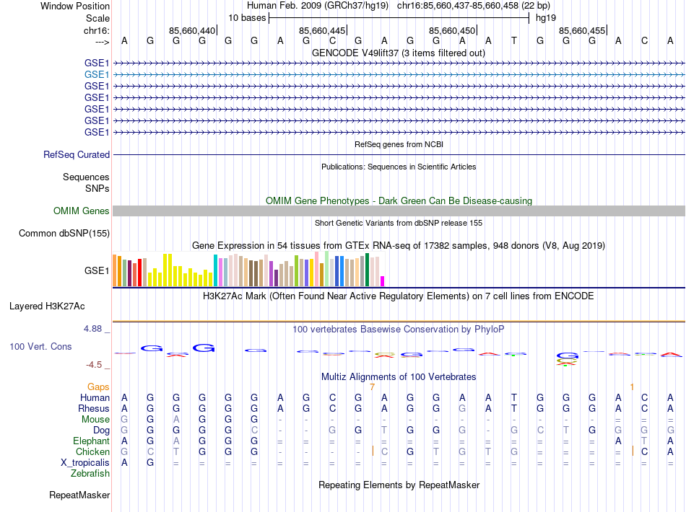The image size is (686, 512).
Task: Click the 10 bases scale bar
Action: pos(399,17)
